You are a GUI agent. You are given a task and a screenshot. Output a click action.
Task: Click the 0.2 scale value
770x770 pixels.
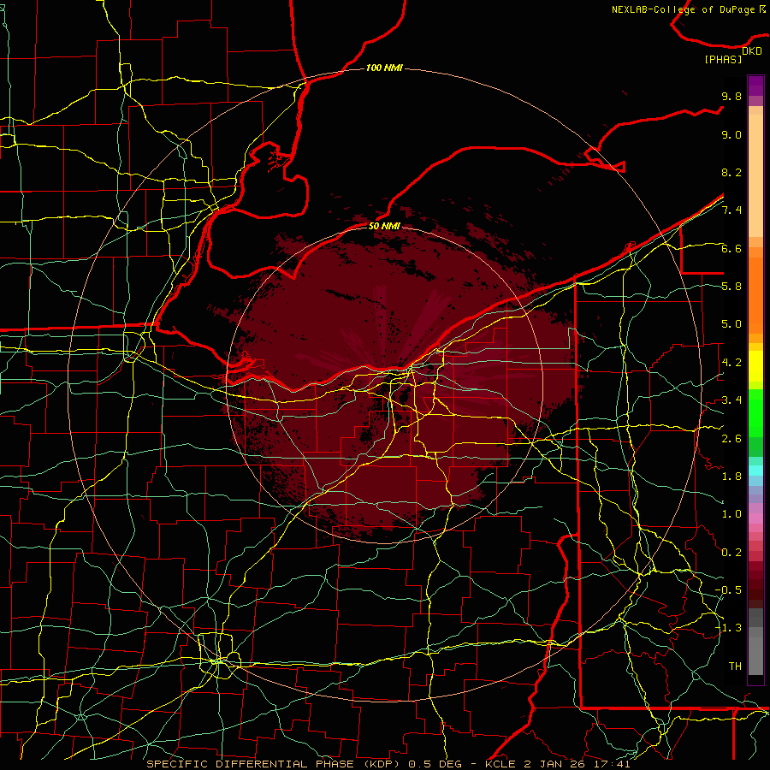pos(731,553)
